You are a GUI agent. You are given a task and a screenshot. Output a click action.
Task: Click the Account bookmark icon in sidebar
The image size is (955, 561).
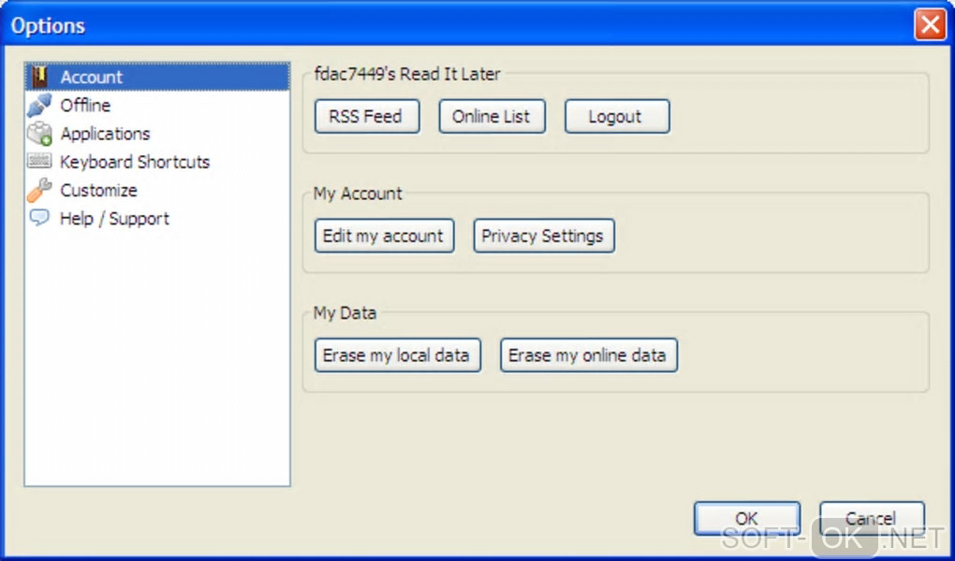pos(39,77)
